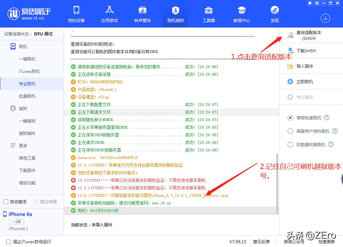Enable the 自动激活 checkbox
This screenshot has width=343, height=247.
6,201
